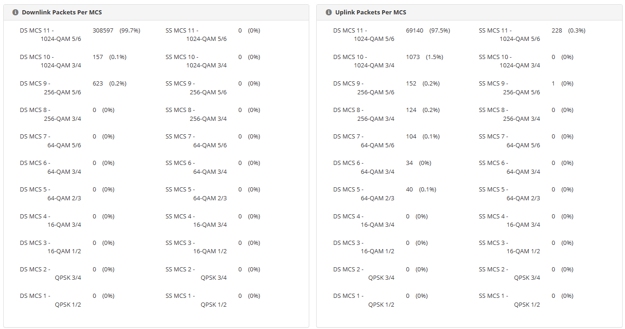Click the Uplink Packets Per MCS info icon
Viewport: 625px width, 329px height.
(x=329, y=13)
